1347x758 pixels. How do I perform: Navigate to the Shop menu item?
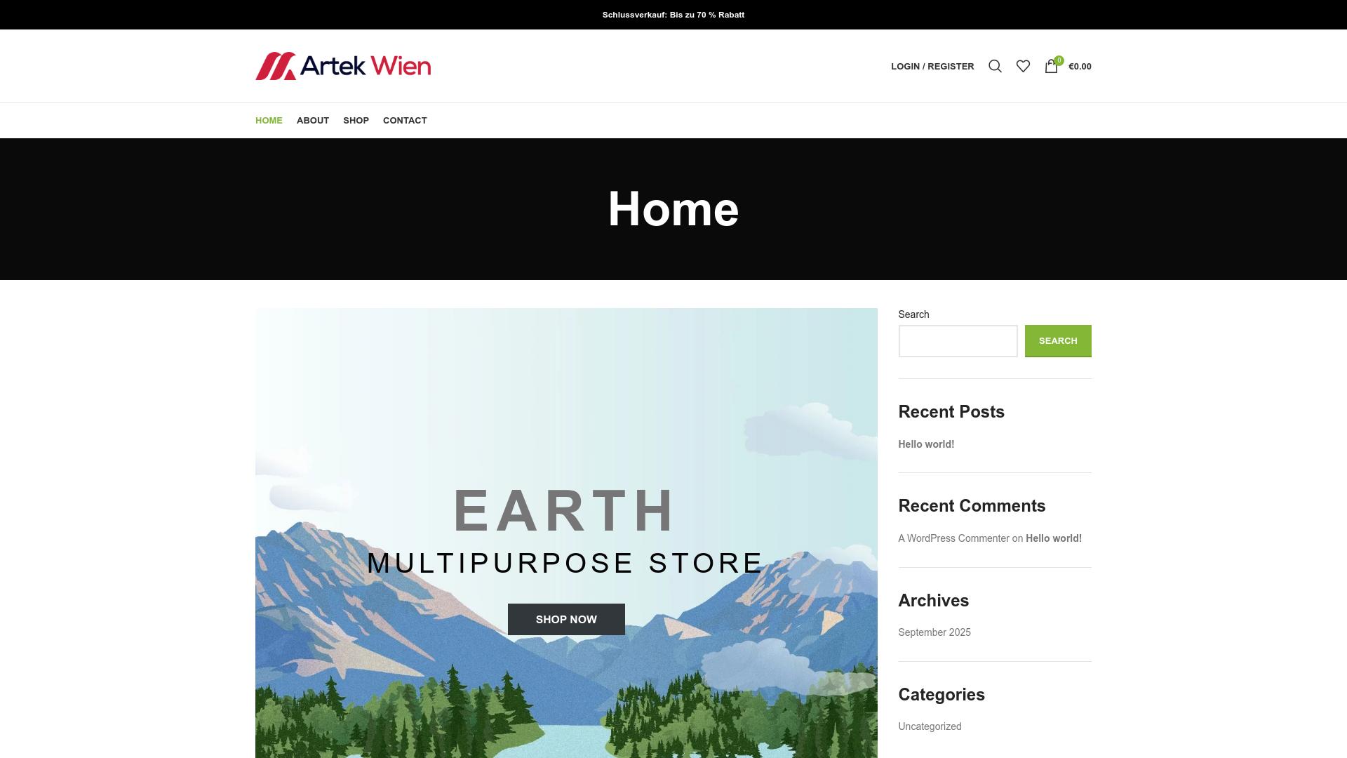[x=356, y=121]
